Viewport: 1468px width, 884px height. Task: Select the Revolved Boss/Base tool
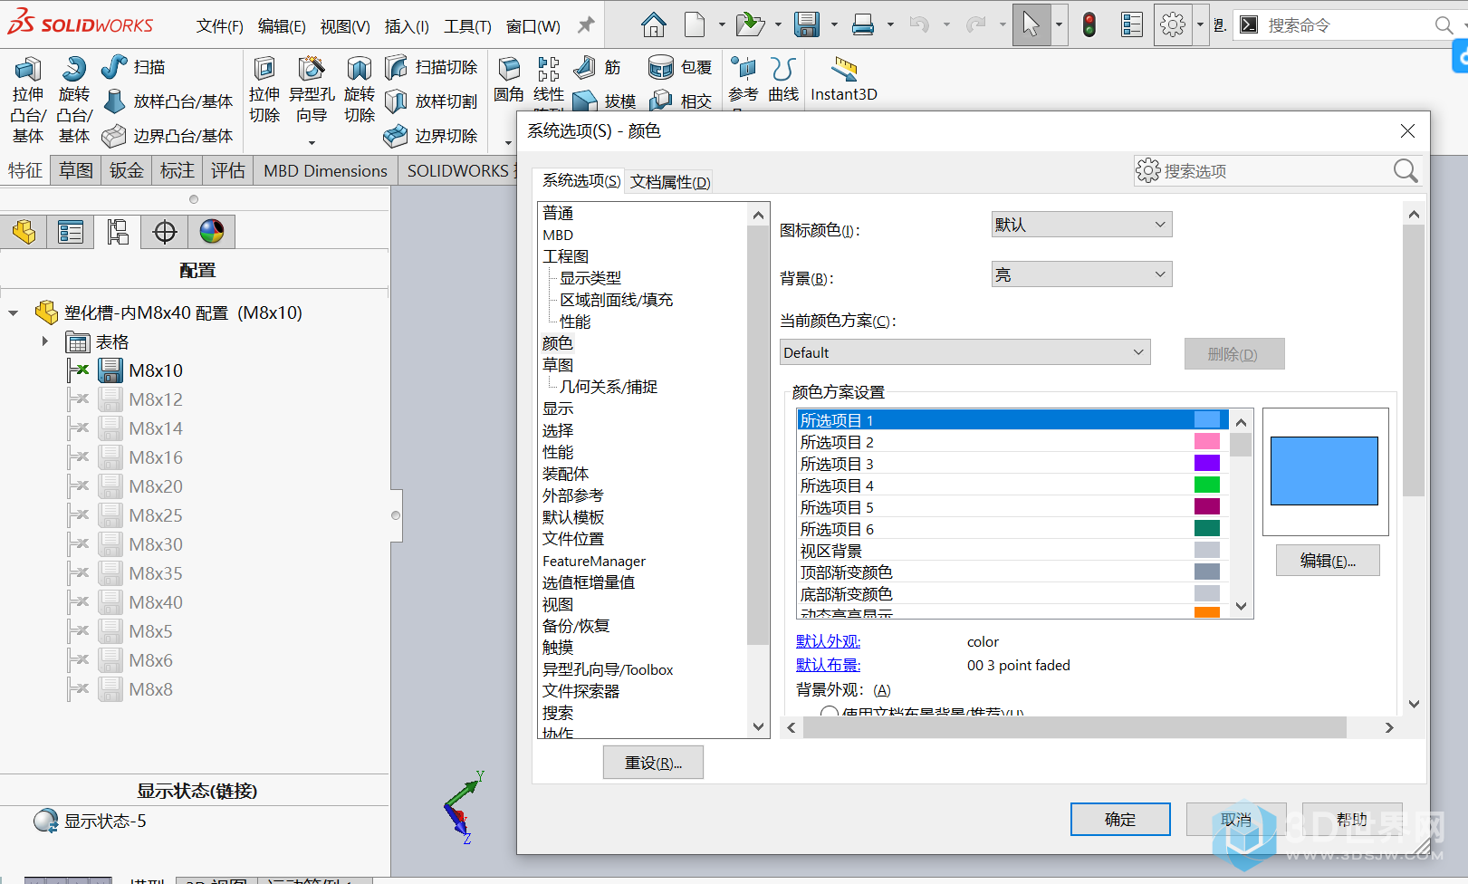pyautogui.click(x=74, y=100)
